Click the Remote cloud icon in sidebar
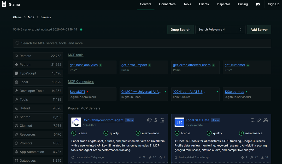Image resolution: width=282 pixels, height=164 pixels. pyautogui.click(x=16, y=56)
